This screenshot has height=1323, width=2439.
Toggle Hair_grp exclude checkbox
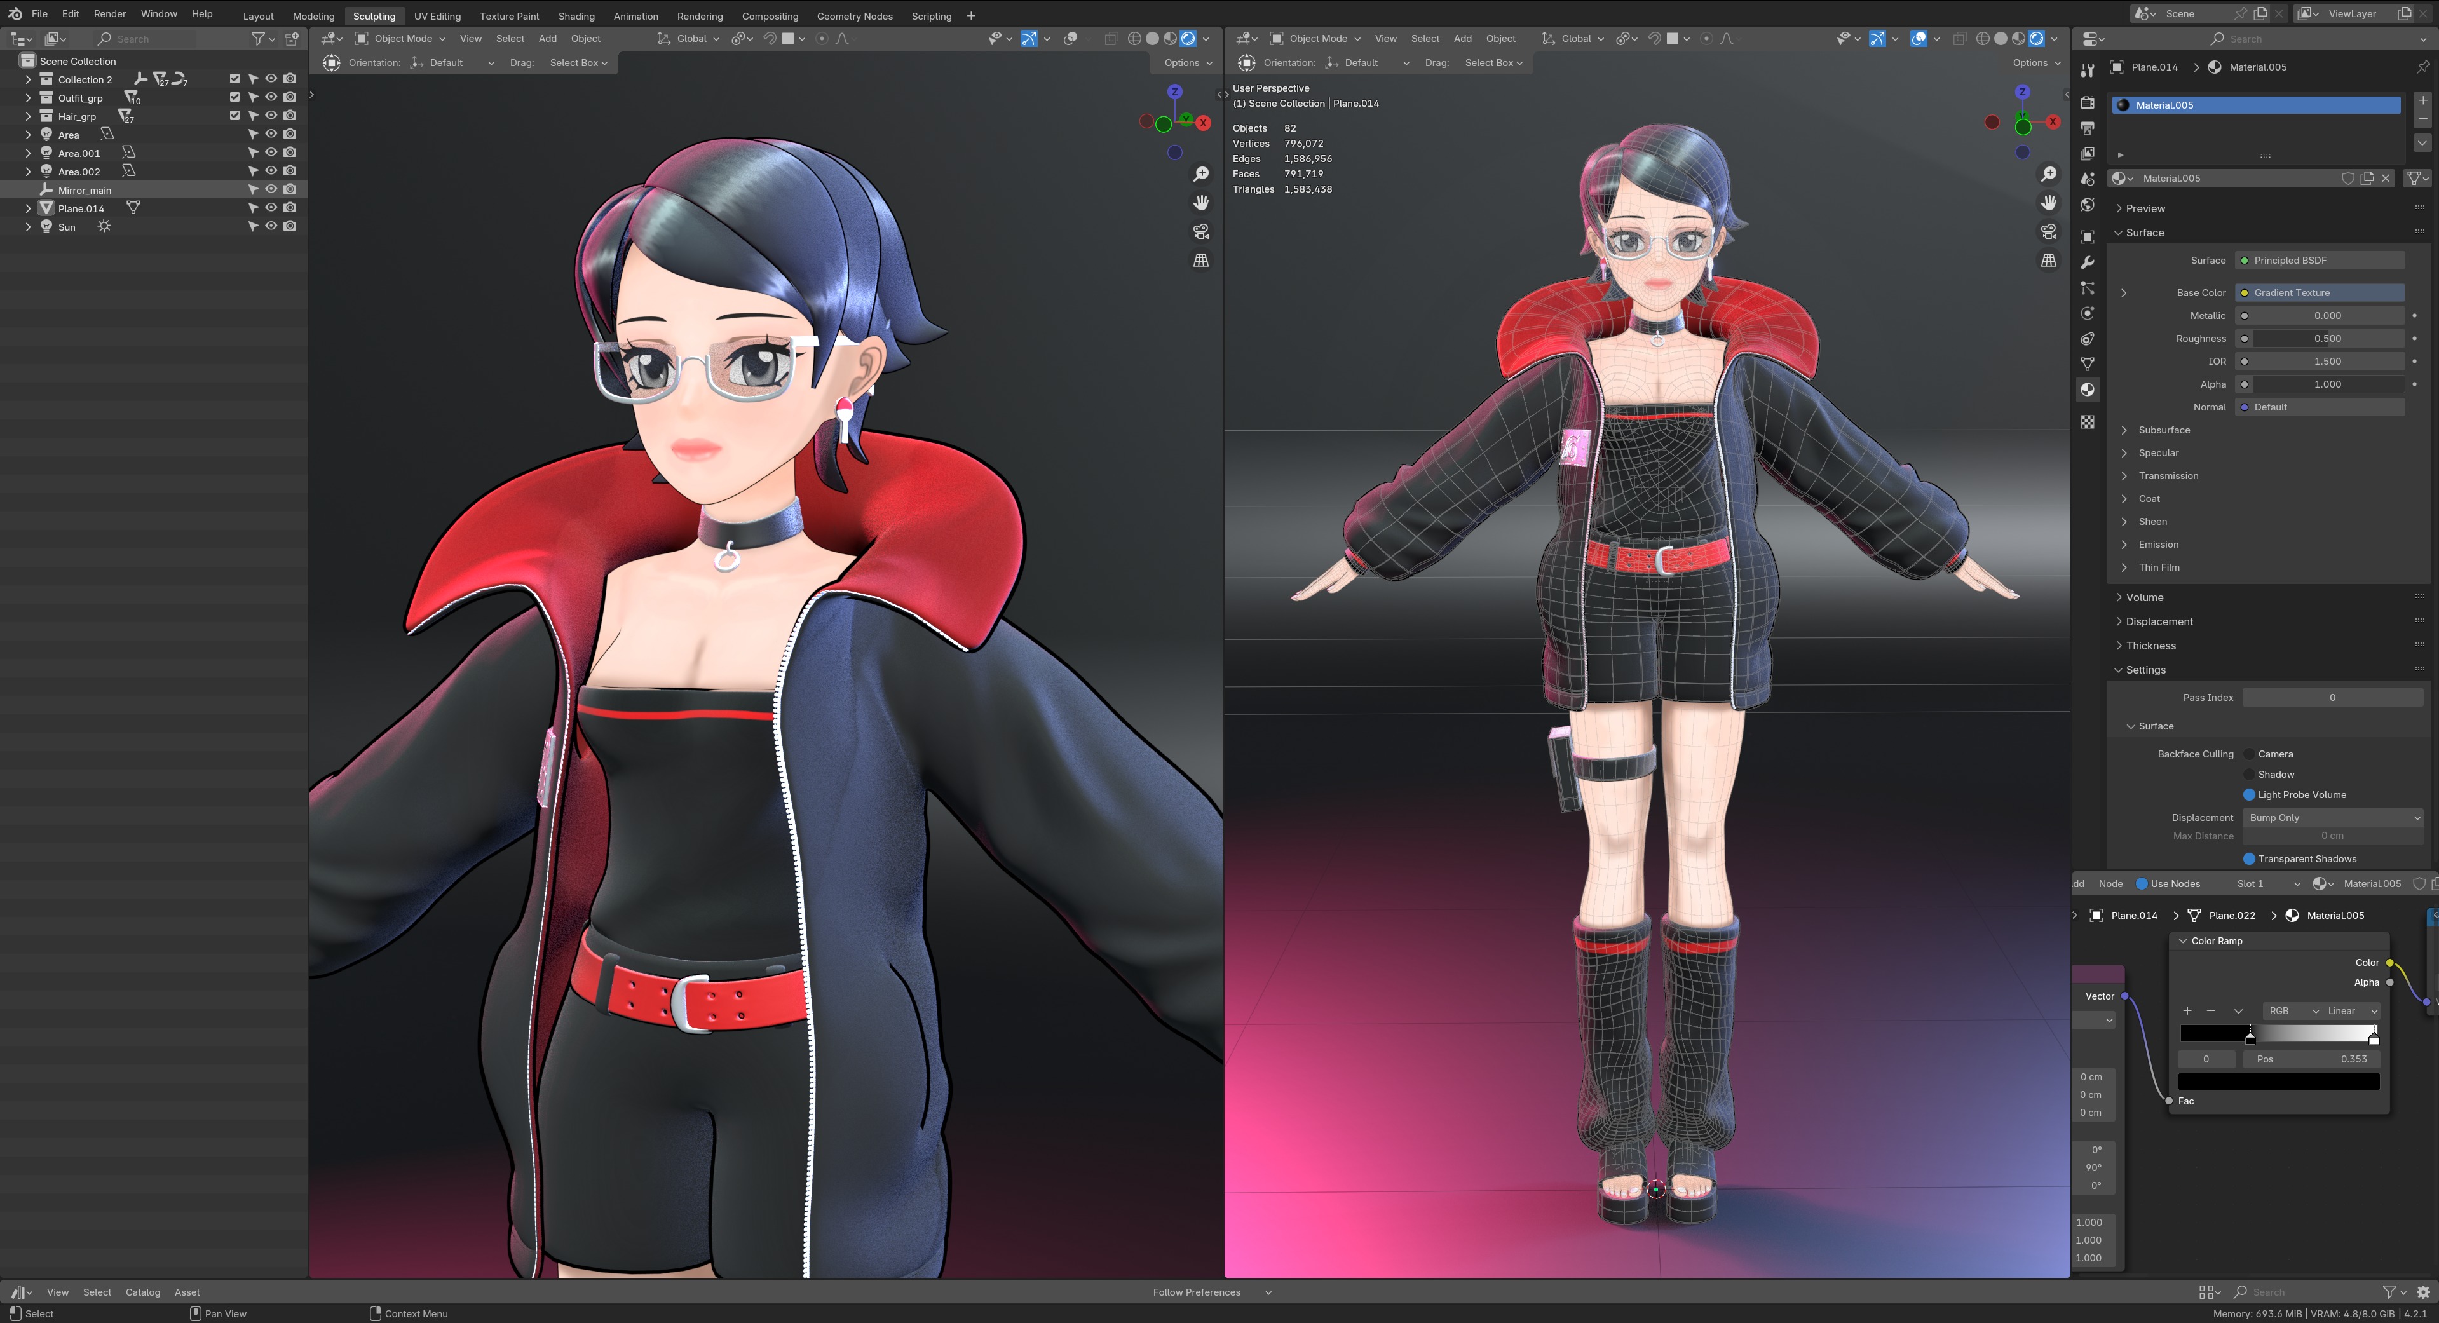pyautogui.click(x=234, y=116)
